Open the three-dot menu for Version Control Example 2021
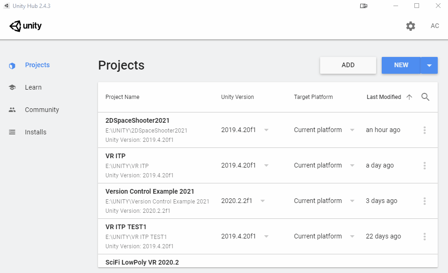 (424, 201)
